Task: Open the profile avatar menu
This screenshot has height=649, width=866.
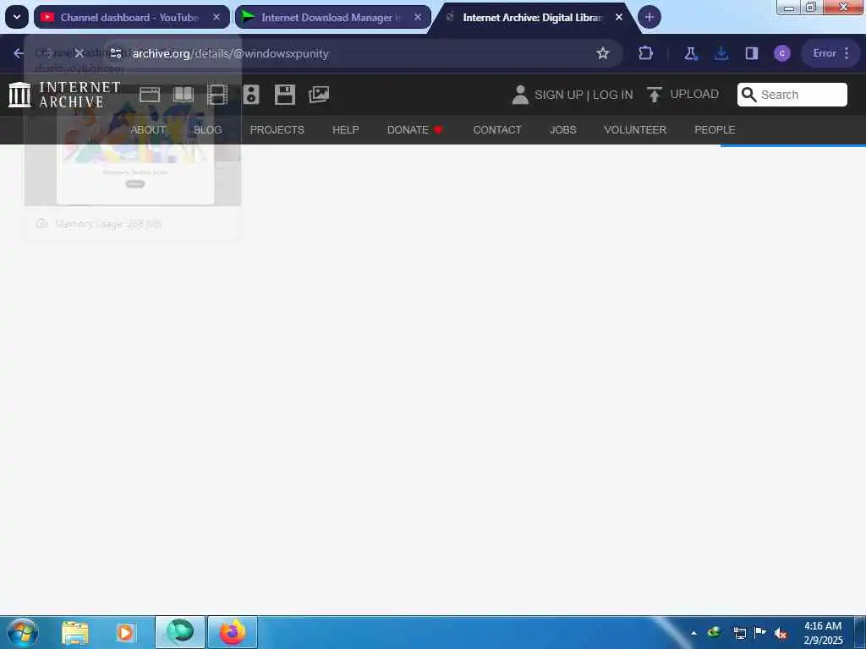Action: point(782,53)
